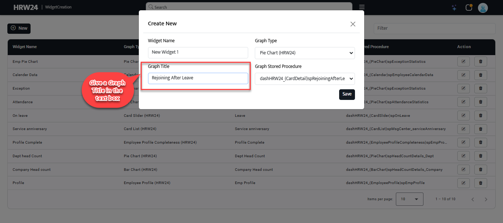Edit the Emp Pie Chart widget
The height and width of the screenshot is (223, 503).
[463, 62]
